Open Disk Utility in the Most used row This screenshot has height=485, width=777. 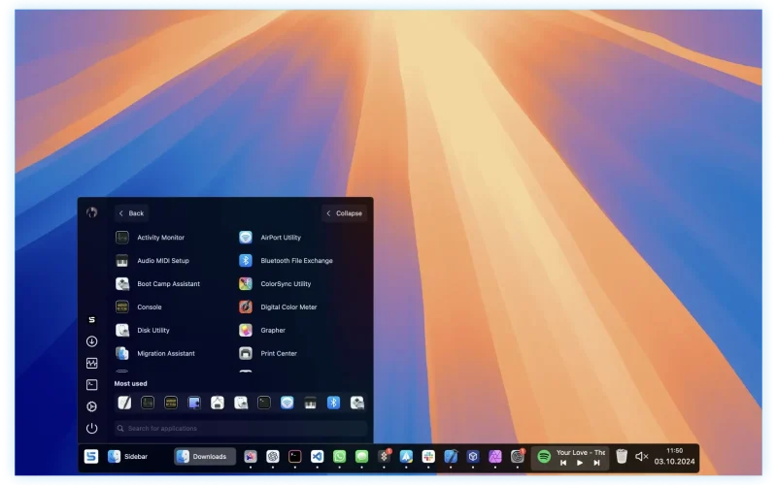pos(241,403)
